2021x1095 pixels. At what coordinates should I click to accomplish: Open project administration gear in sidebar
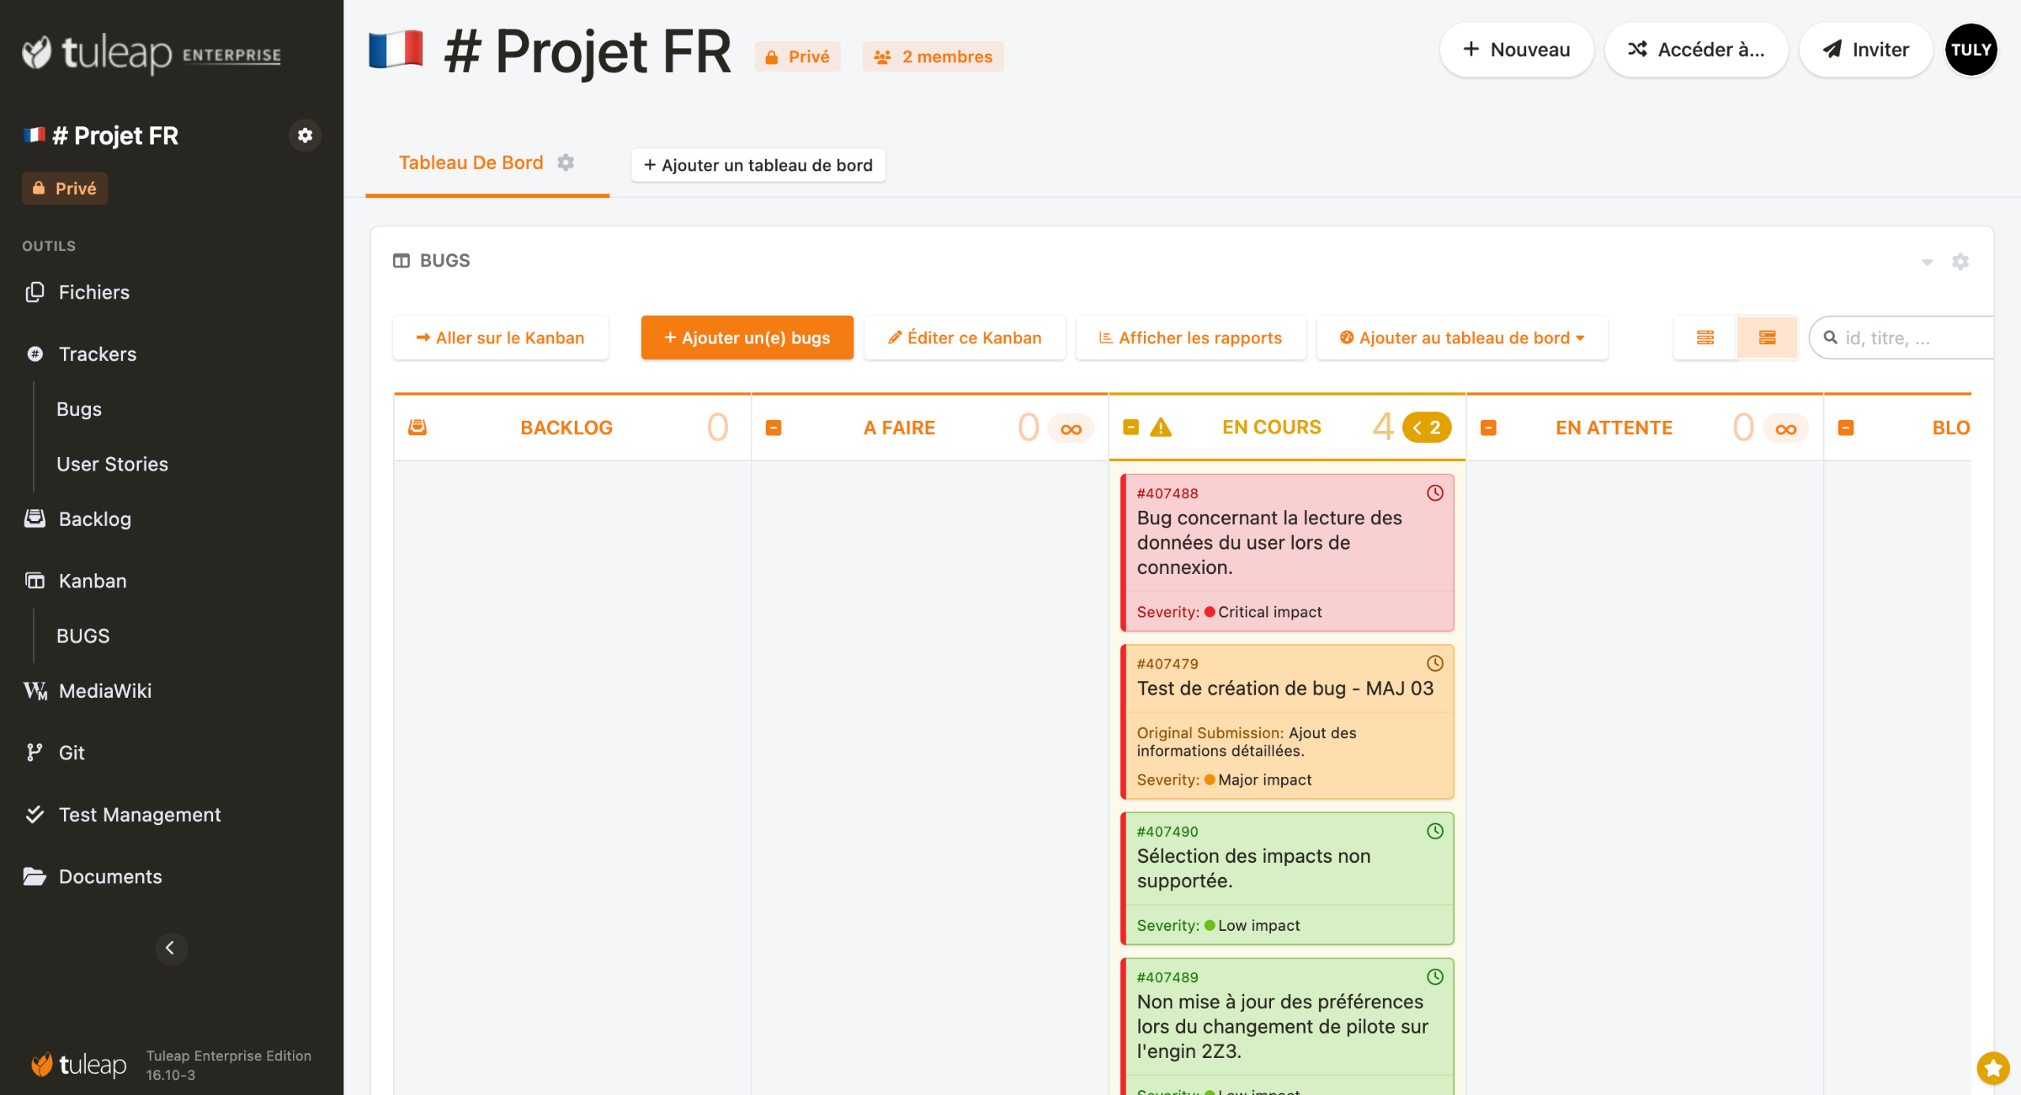pyautogui.click(x=305, y=135)
